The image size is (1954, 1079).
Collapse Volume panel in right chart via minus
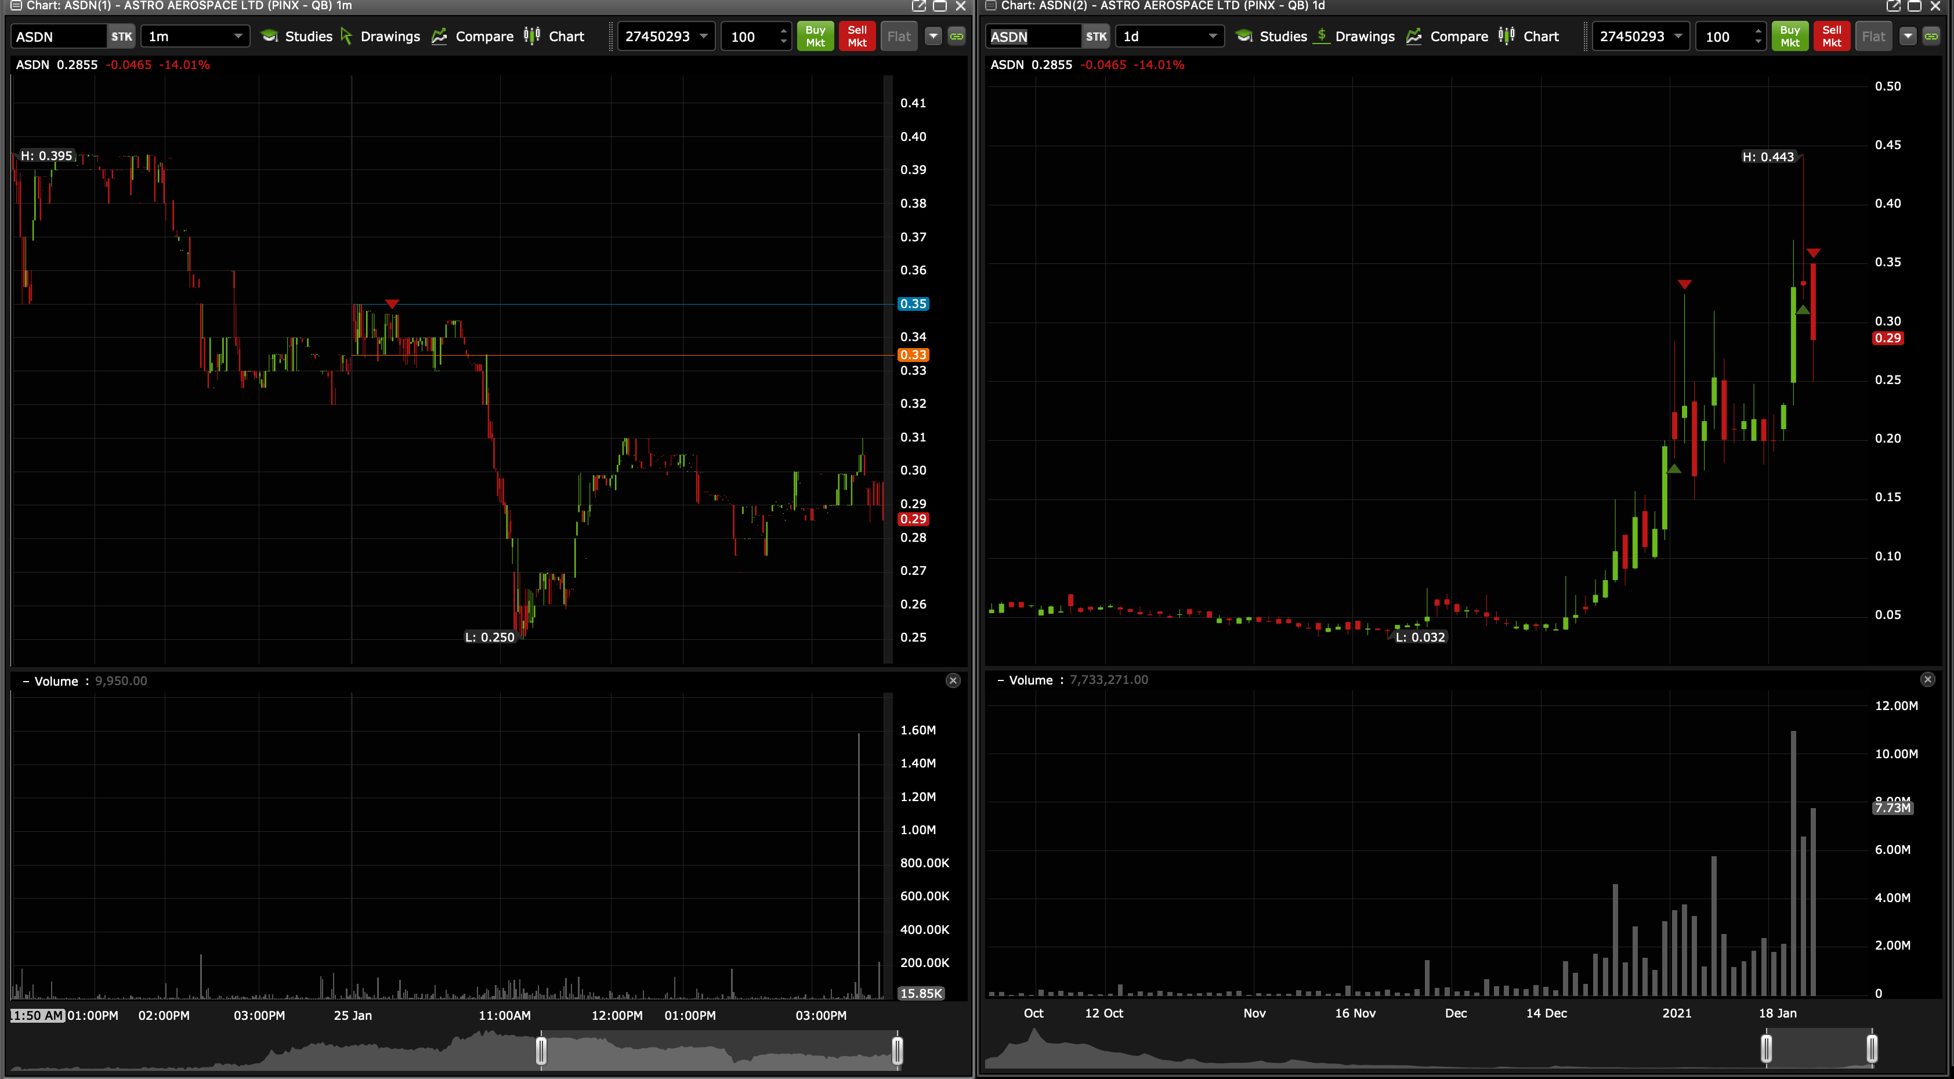coord(1001,680)
